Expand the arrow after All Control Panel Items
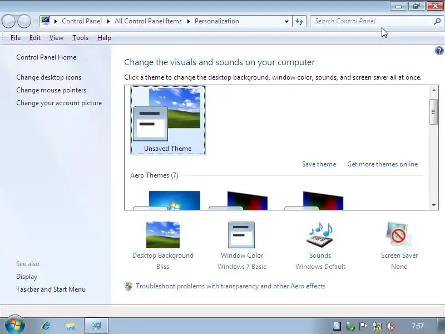 coord(188,21)
